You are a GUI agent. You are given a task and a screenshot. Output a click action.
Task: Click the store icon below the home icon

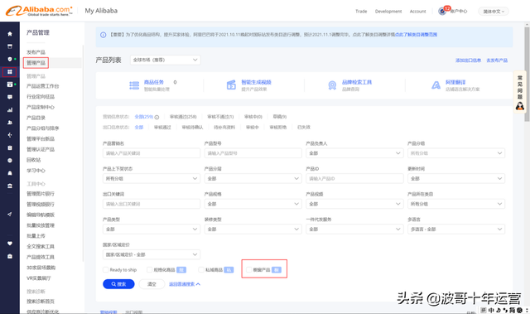[x=10, y=46]
